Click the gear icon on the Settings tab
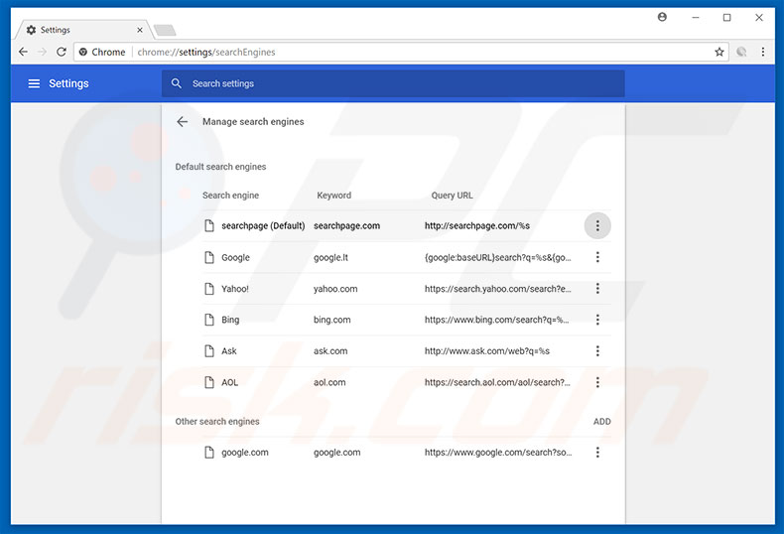This screenshot has height=534, width=784. (x=31, y=30)
